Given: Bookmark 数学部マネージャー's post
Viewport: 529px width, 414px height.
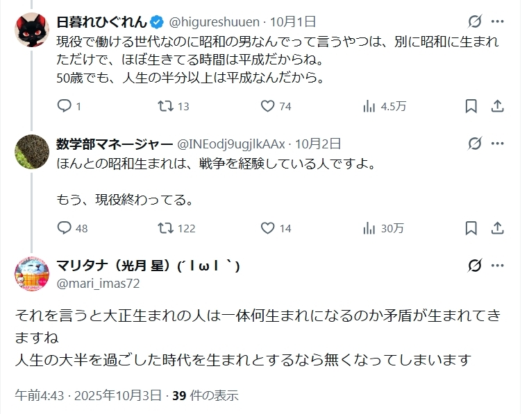Looking at the screenshot, I should coord(471,228).
